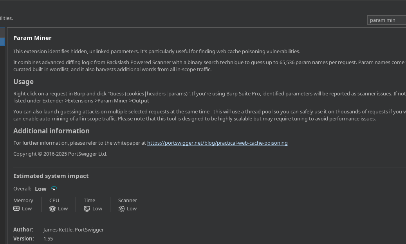Click the Overall impact gauge icon
Viewport: 406px width, 244px height.
54,189
